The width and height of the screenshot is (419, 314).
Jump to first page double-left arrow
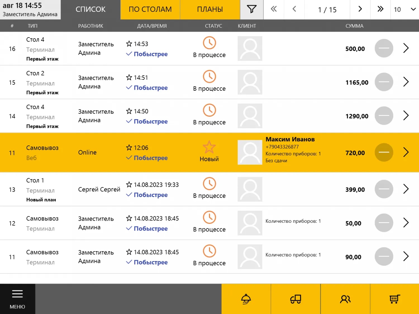pos(274,9)
